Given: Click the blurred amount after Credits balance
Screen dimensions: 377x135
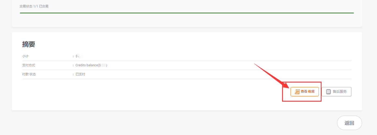Looking at the screenshot, I should pyautogui.click(x=104, y=65).
